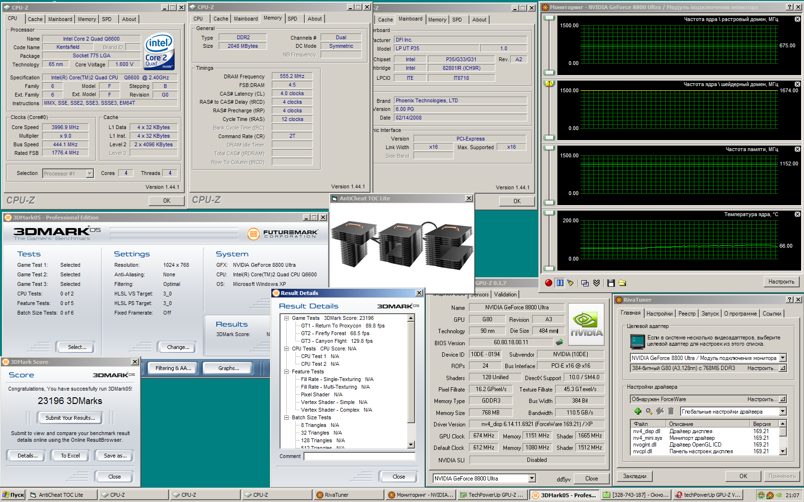This screenshot has width=804, height=502.
Task: Click the Save as button in 3DMark Score
Action: 115,456
